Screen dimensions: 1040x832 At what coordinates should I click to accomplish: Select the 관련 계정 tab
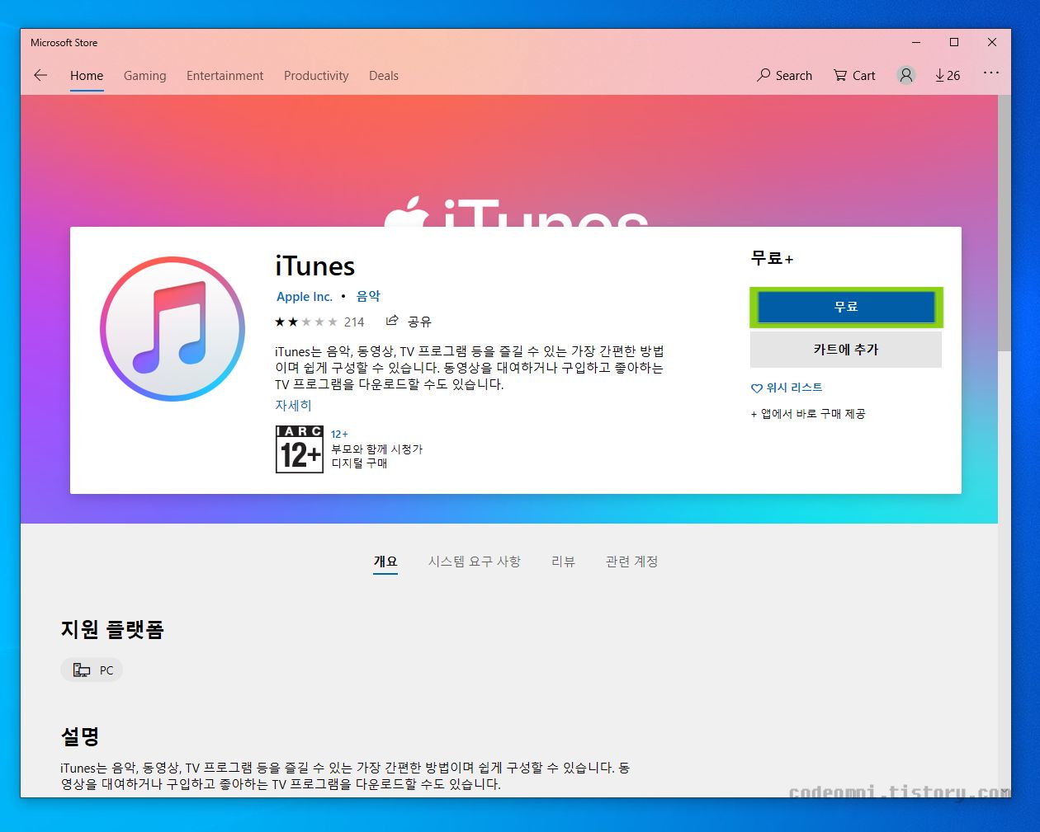pos(631,562)
